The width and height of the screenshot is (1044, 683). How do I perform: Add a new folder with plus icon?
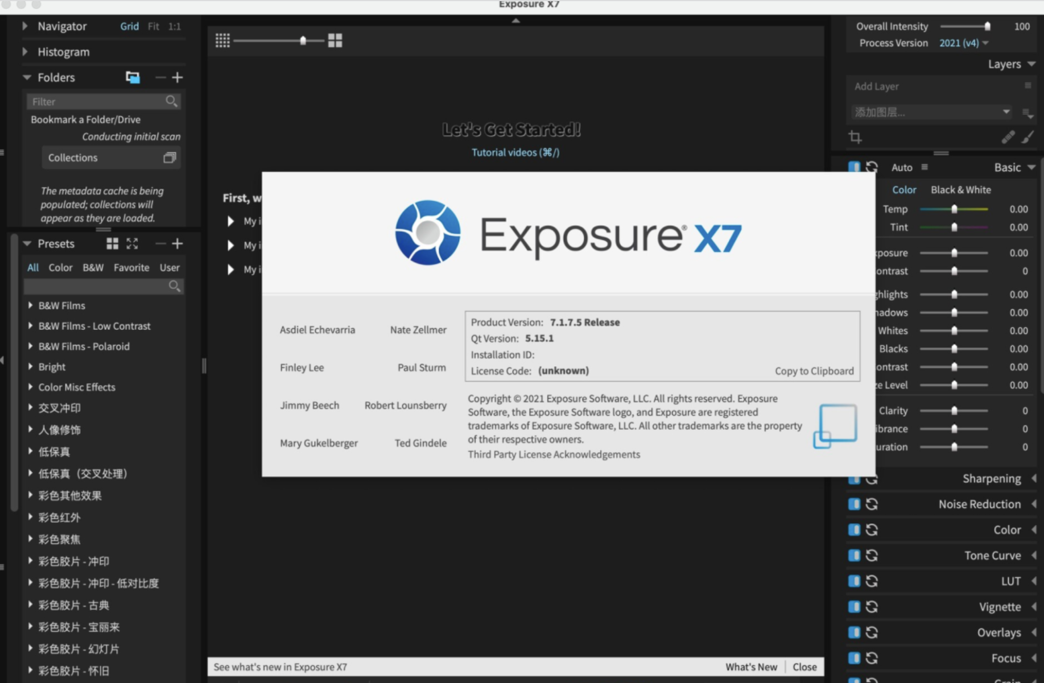(x=178, y=77)
